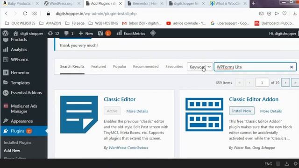Open Hi, digitshopper account menu
Viewport: 299px width, 168px height.
click(283, 34)
